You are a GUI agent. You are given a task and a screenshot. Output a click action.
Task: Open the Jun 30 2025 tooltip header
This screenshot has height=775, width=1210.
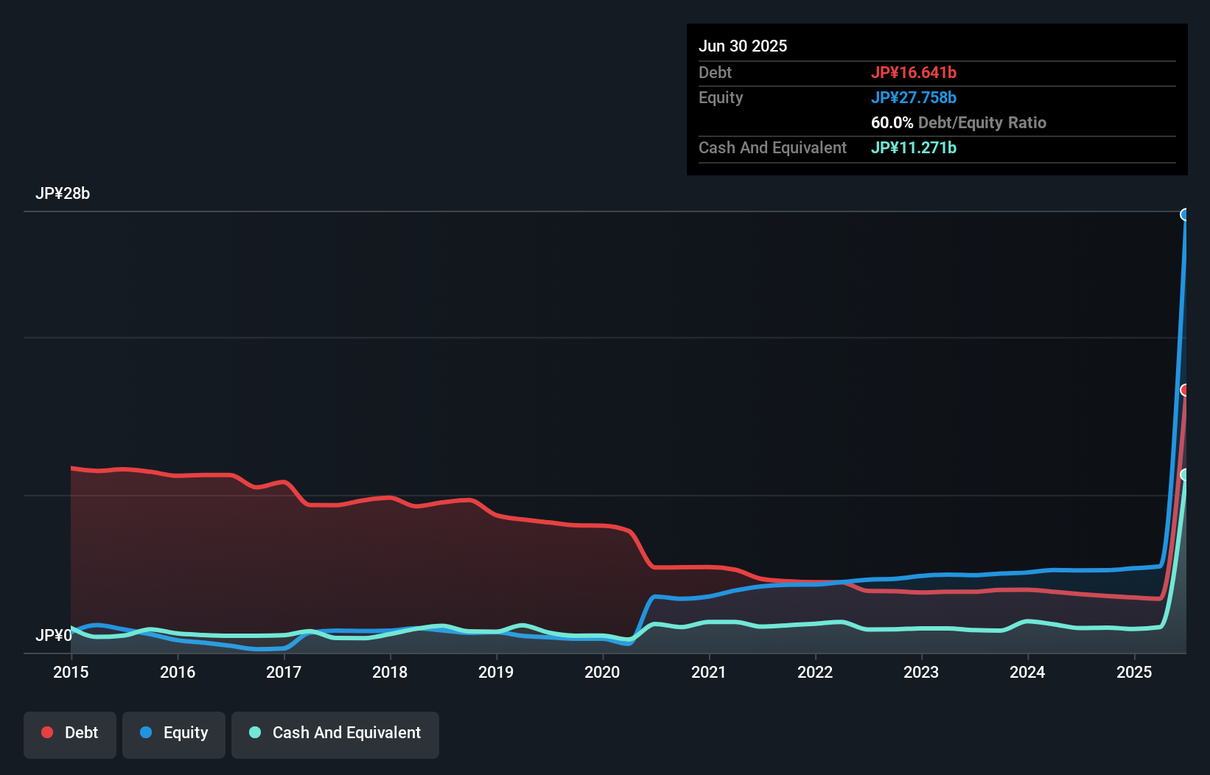pyautogui.click(x=743, y=46)
